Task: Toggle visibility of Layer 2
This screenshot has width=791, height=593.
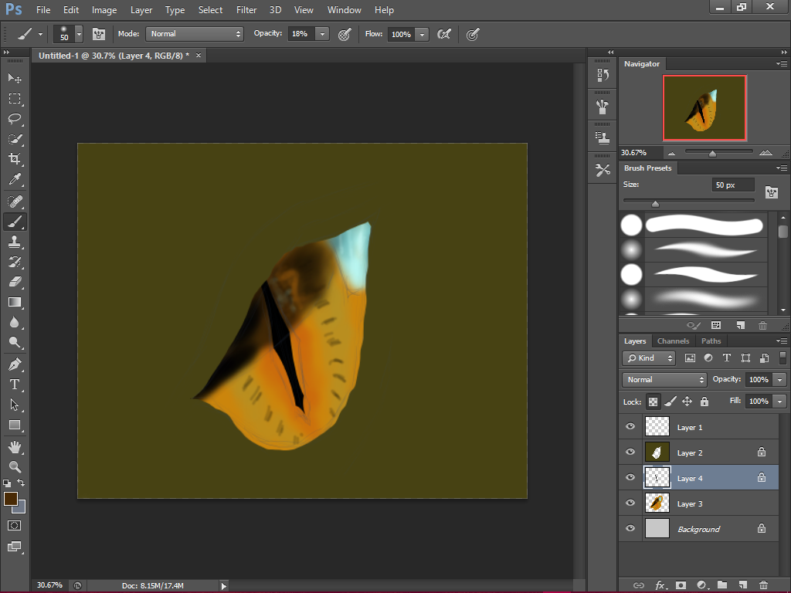Action: coord(630,452)
